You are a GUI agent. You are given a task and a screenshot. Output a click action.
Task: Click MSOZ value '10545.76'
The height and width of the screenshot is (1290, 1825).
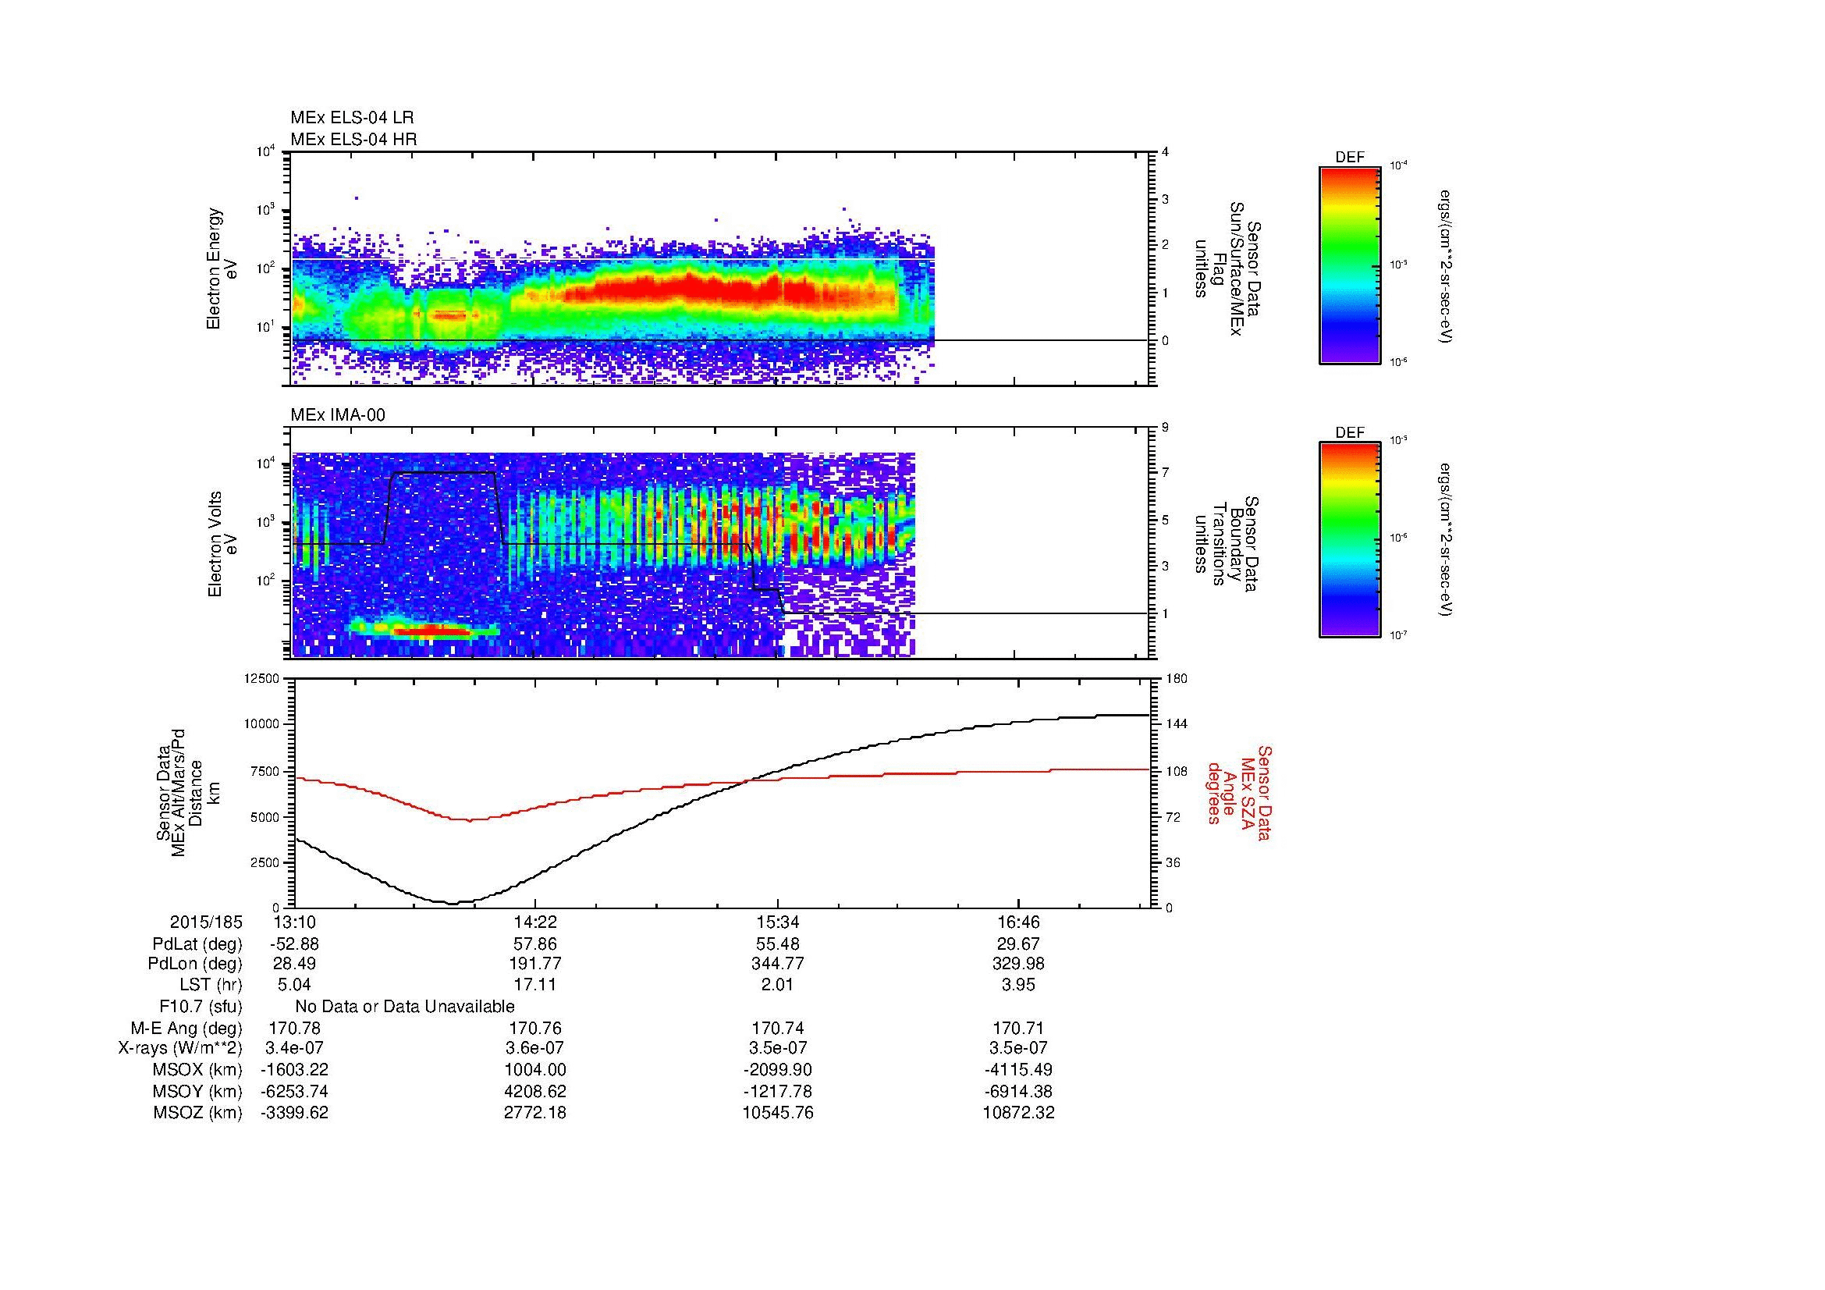[x=777, y=1113]
